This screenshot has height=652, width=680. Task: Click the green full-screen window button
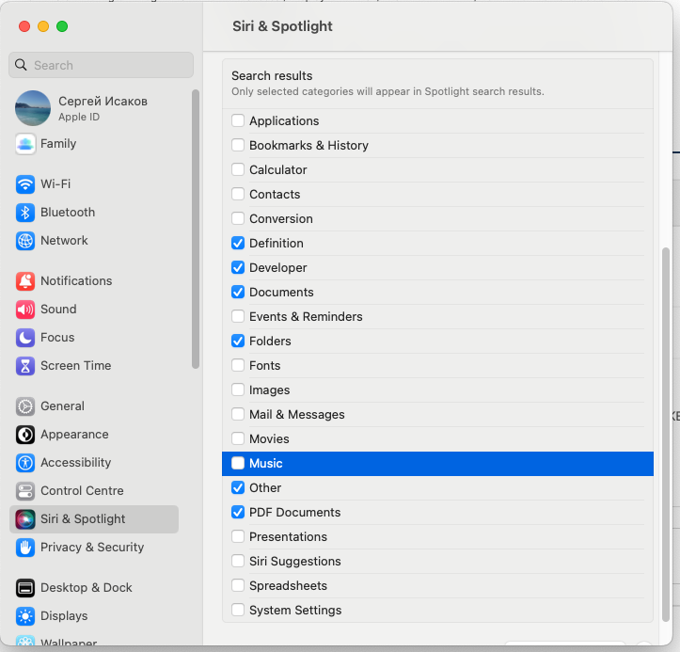pos(62,26)
